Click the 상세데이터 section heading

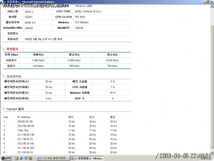(x=14, y=76)
